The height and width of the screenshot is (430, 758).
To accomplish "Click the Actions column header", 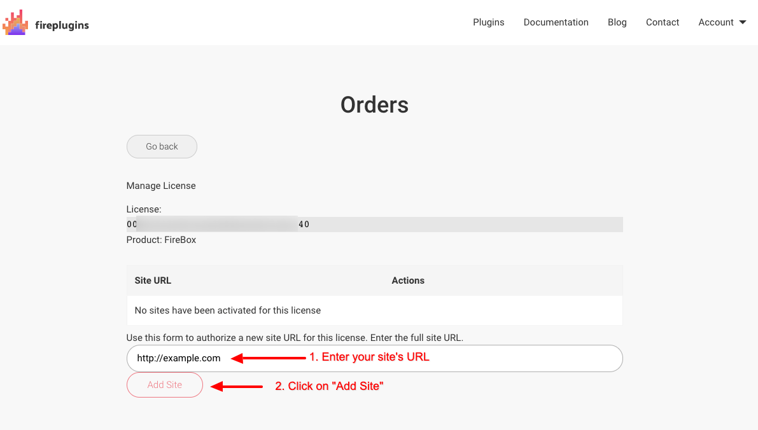I will point(408,281).
